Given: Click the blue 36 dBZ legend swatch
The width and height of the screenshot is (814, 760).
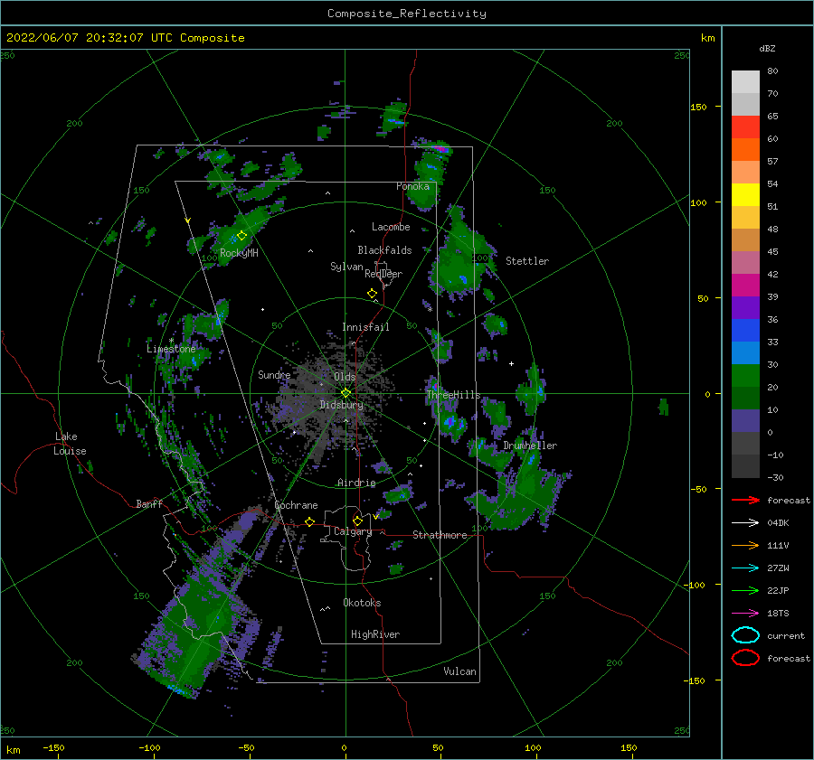Looking at the screenshot, I should click(745, 330).
